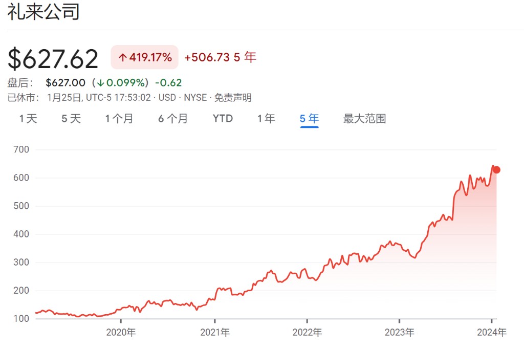524x349 pixels.
Task: Click the active 5 年 tab
Action: click(310, 119)
